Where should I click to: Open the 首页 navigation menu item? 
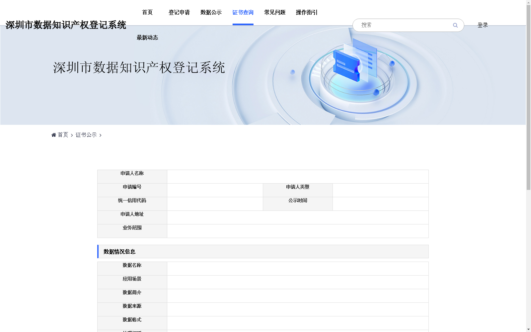coord(147,13)
